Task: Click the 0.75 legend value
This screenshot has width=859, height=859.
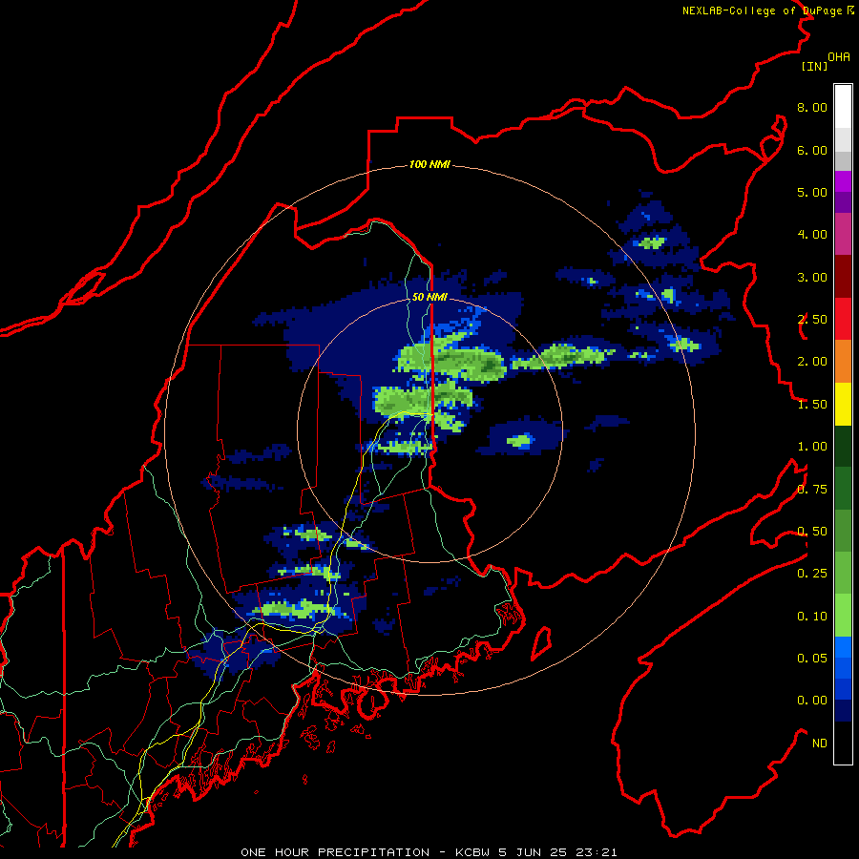Action: 812,490
